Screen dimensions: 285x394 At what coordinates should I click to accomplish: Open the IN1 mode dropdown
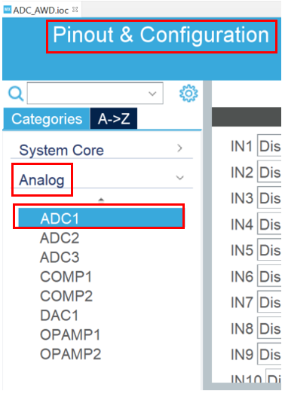click(x=269, y=145)
